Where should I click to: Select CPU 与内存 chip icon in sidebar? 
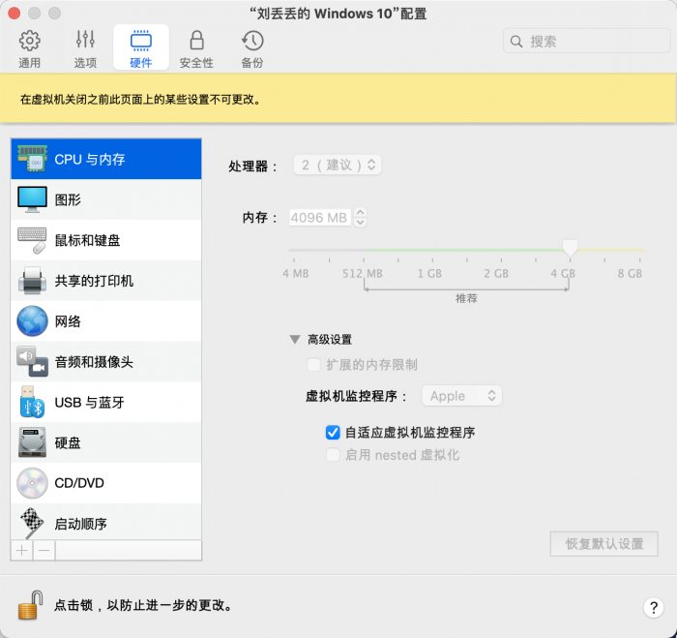(32, 159)
